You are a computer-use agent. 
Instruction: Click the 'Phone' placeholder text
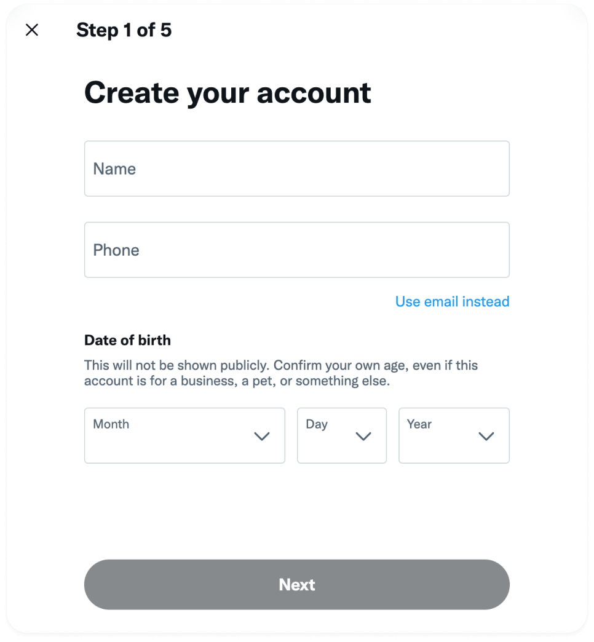coord(116,250)
